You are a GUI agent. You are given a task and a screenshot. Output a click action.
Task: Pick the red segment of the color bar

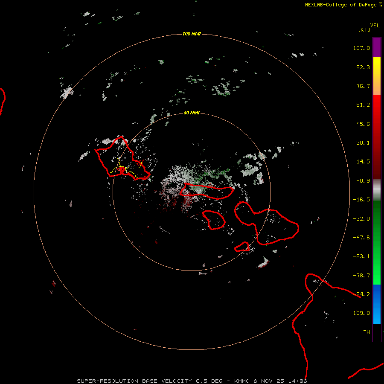tap(377, 137)
